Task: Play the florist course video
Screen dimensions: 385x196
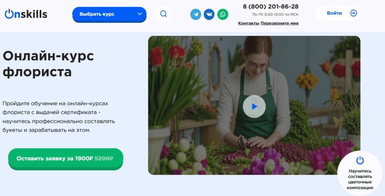Action: (254, 106)
